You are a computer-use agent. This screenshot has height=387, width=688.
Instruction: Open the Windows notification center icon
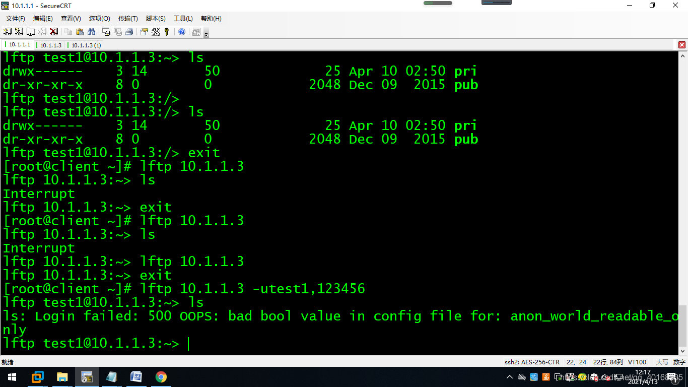(674, 377)
